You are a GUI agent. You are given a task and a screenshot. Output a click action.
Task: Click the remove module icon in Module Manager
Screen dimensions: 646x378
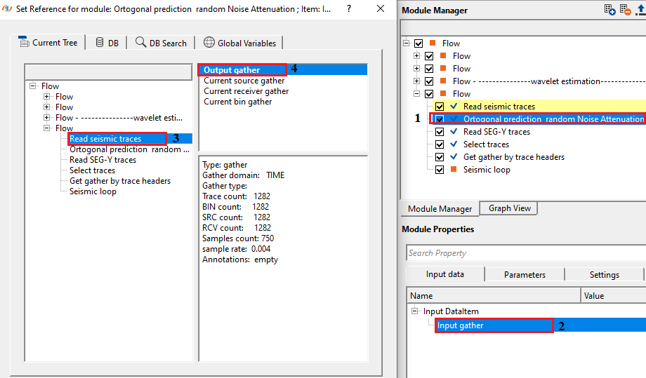[624, 10]
